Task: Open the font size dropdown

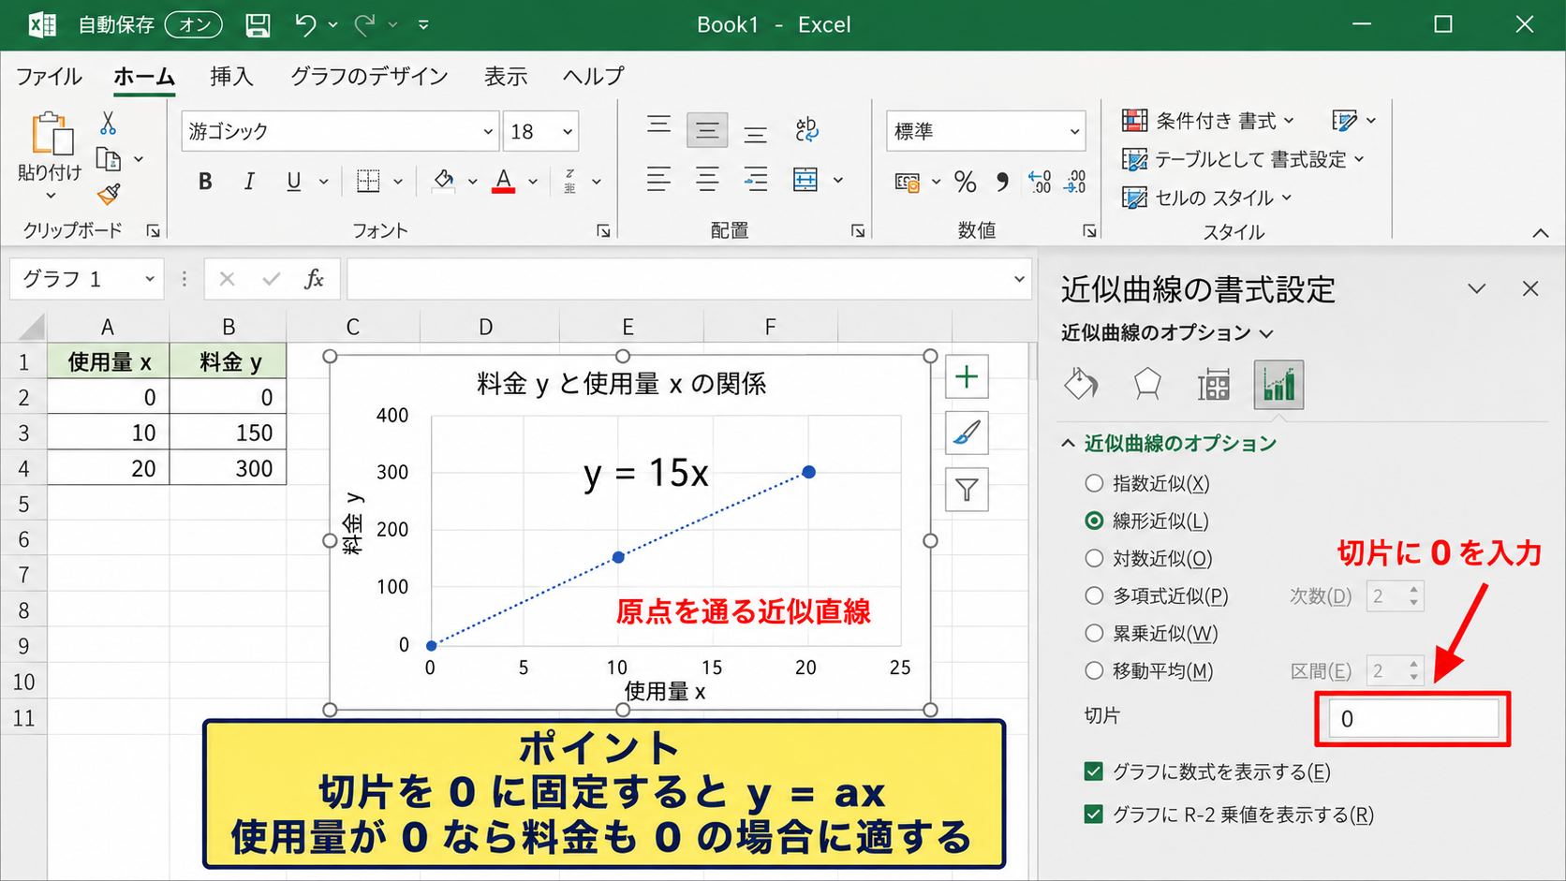Action: (568, 132)
